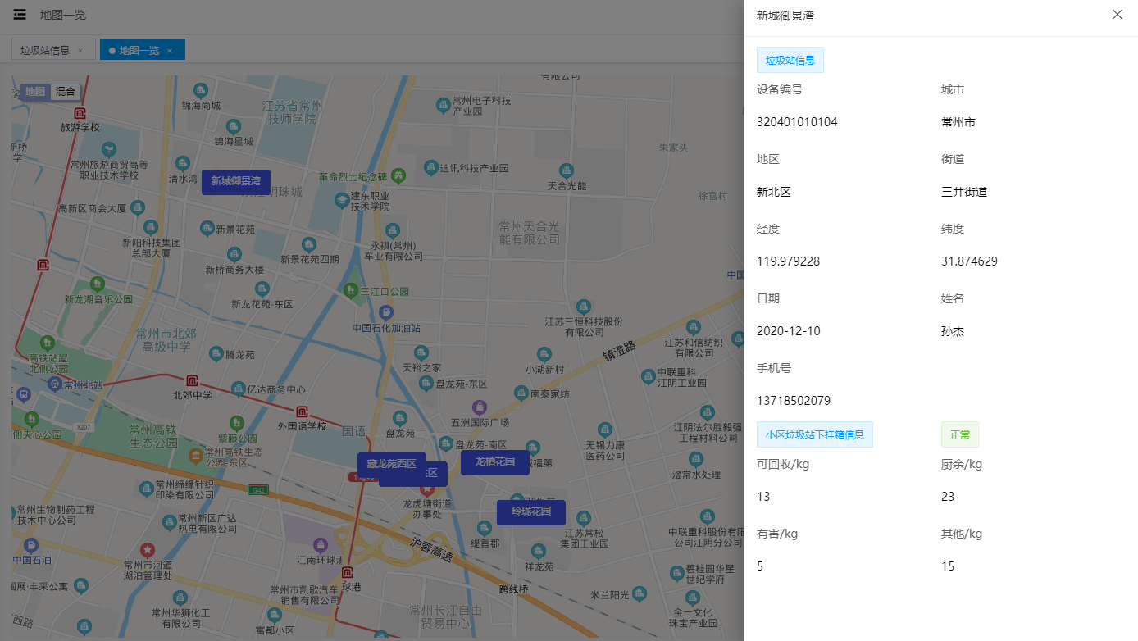
Task: Click the metro icon beside 北郊中学
Action: 191,380
